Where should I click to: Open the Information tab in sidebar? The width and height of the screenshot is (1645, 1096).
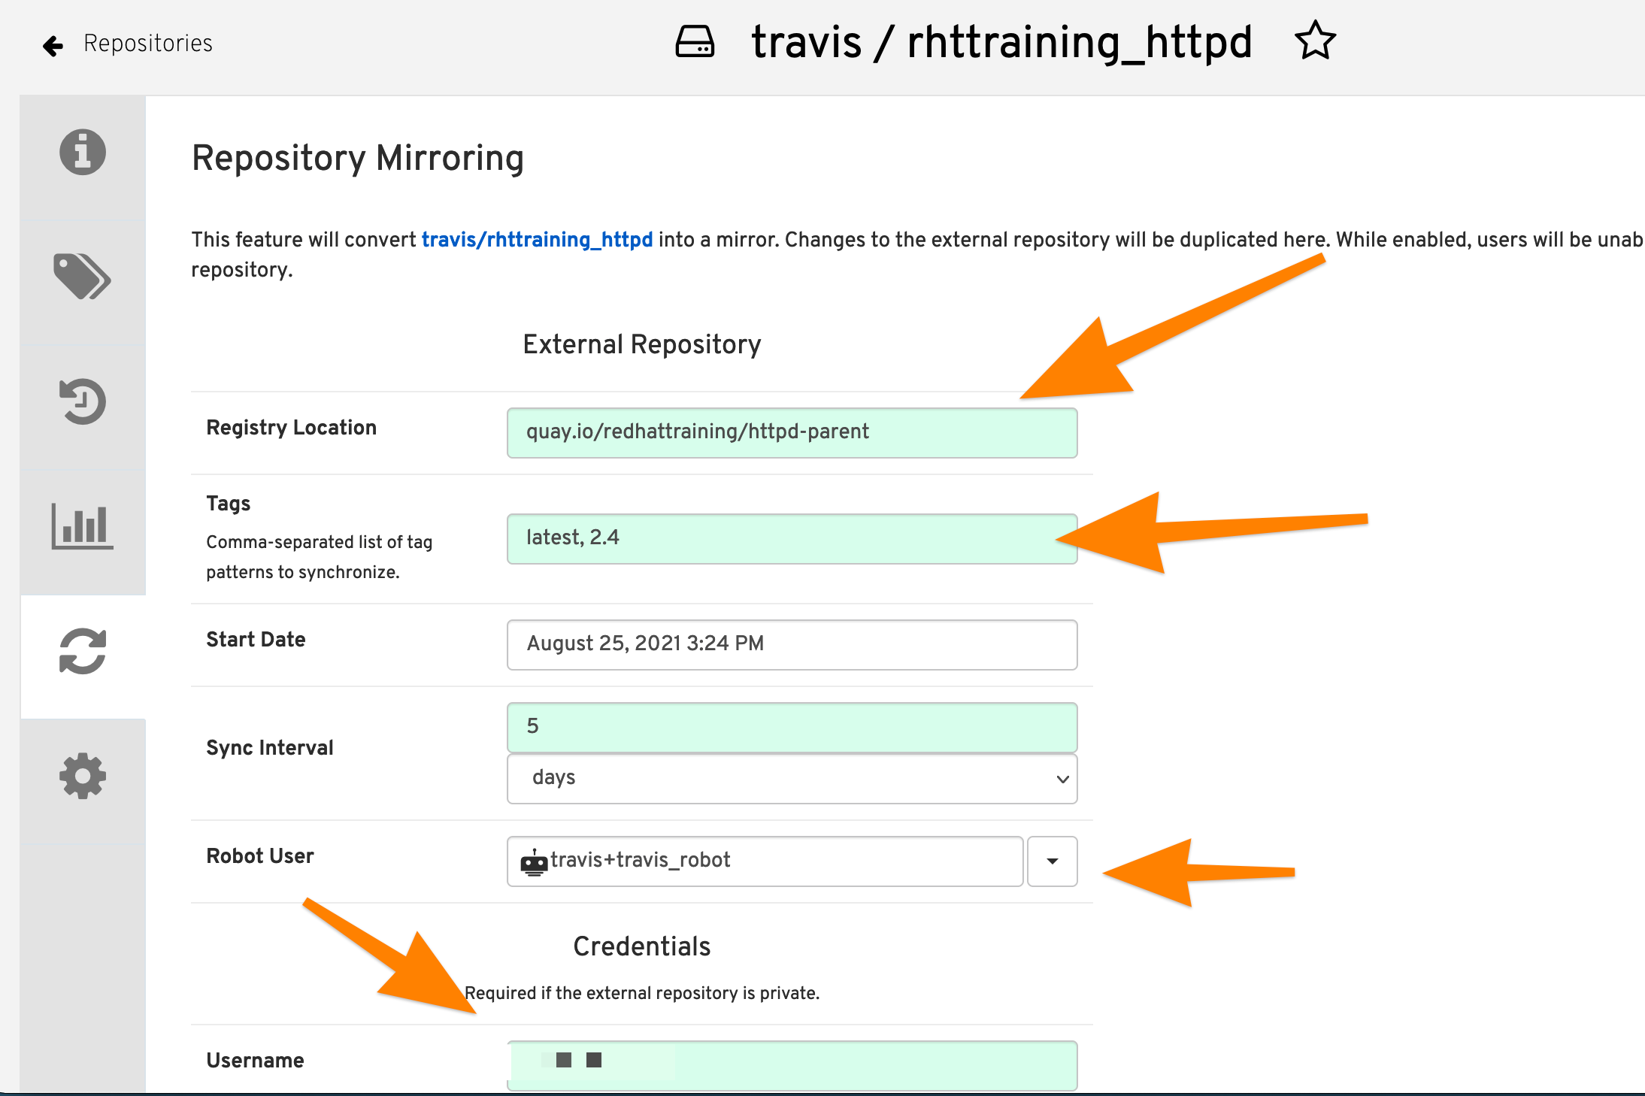coord(83,153)
